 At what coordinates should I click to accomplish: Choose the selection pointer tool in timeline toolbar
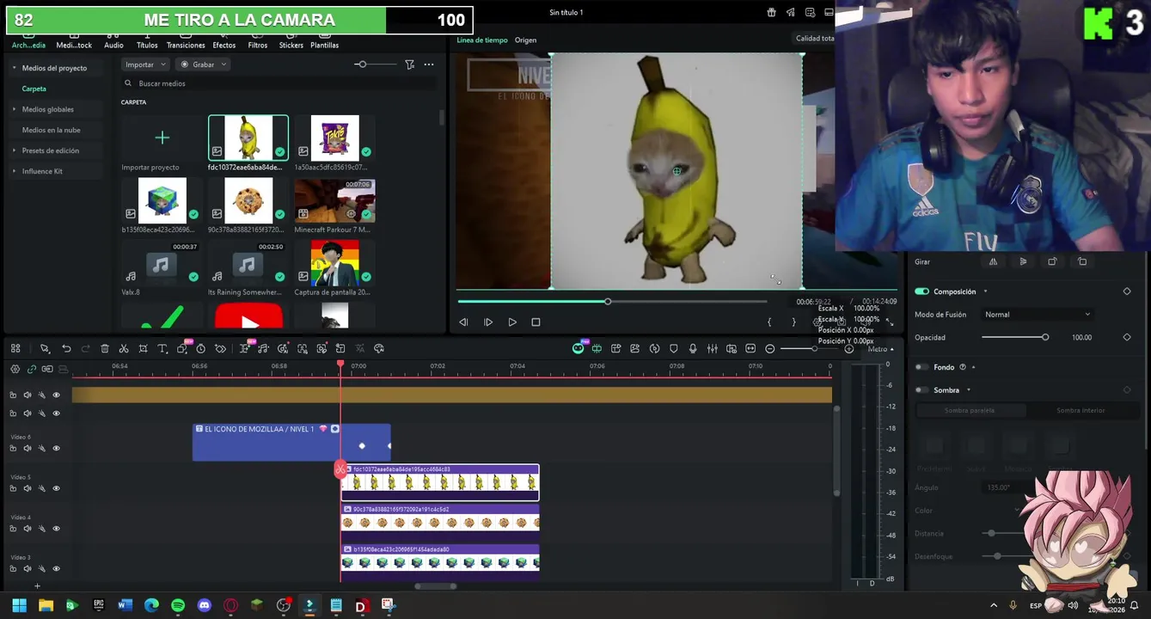(x=45, y=348)
